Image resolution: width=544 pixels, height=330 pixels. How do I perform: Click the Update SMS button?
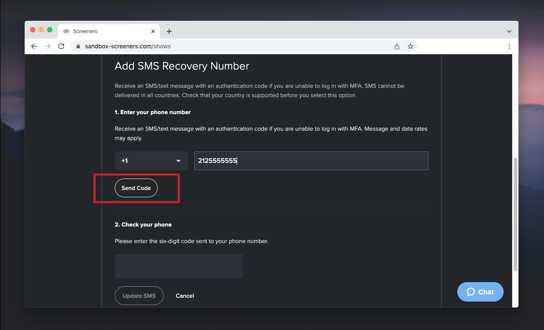tap(139, 296)
